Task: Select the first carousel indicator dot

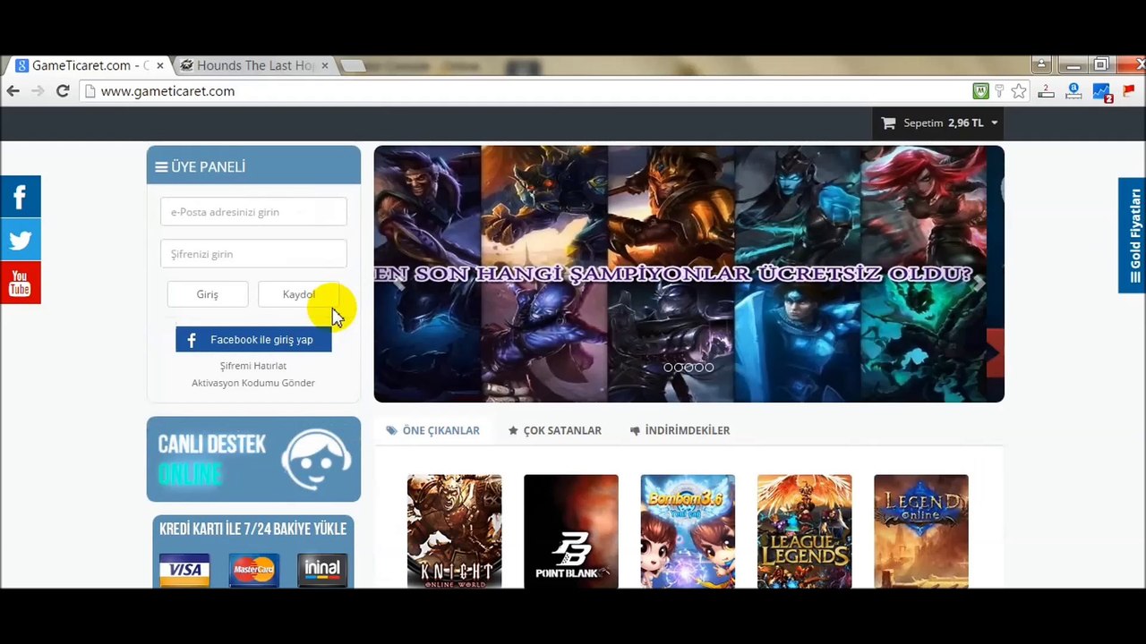Action: point(668,368)
